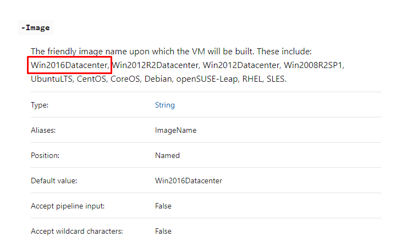Click the SLES image name
Screen dimensions: 396x248
click(276, 79)
